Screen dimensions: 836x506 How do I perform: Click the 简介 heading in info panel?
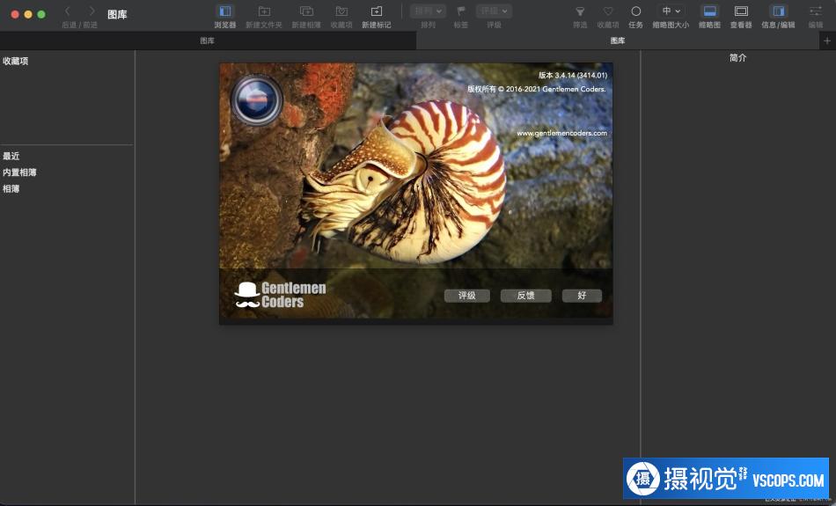tap(738, 57)
